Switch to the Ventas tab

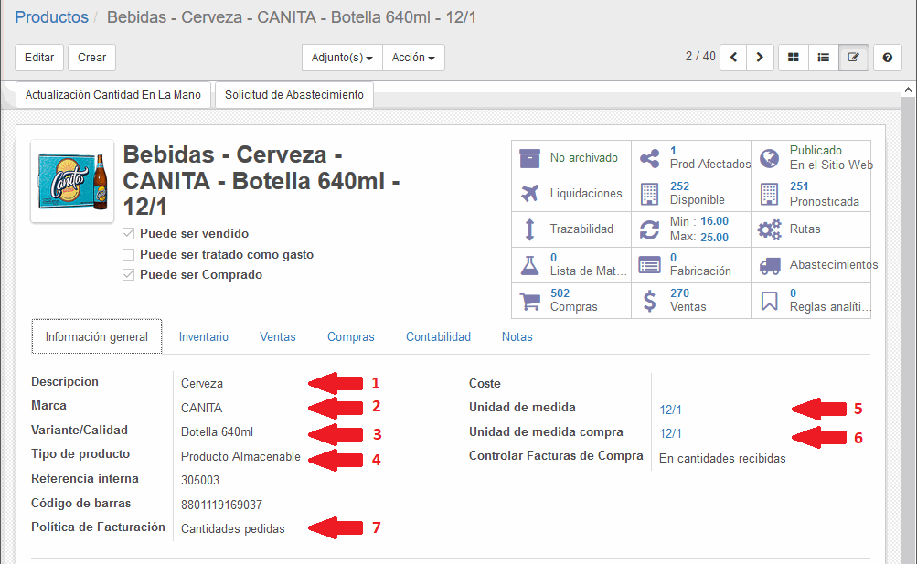[x=278, y=336]
